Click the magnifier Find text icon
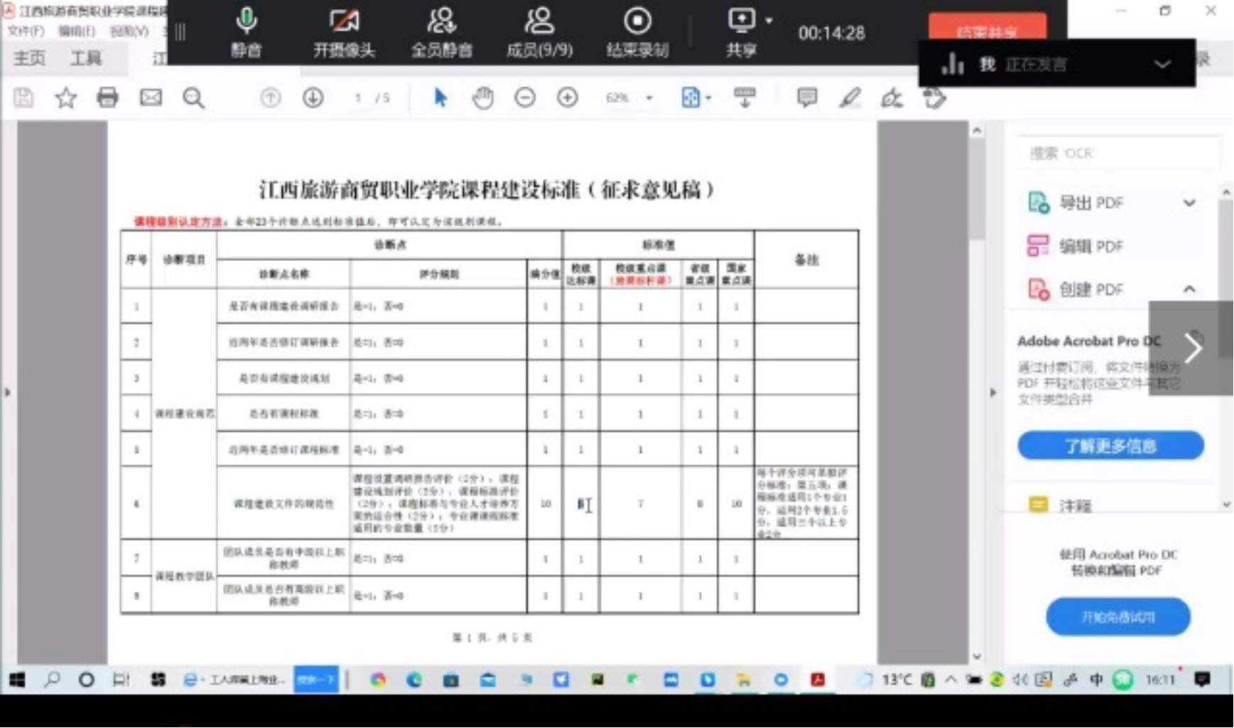Screen dimensions: 1234x728 click(193, 97)
